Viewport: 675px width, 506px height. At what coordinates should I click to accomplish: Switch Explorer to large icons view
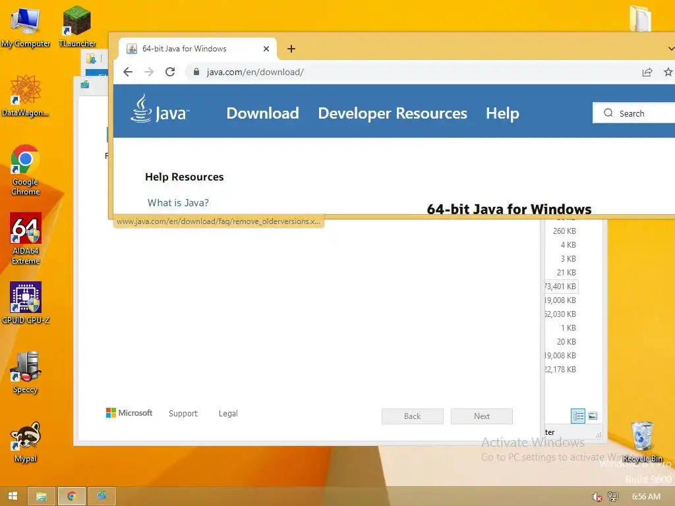tap(593, 416)
